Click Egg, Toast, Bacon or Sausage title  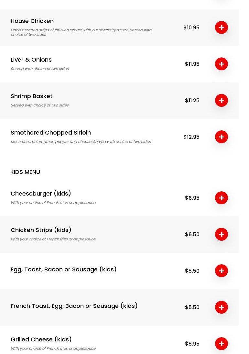click(64, 269)
